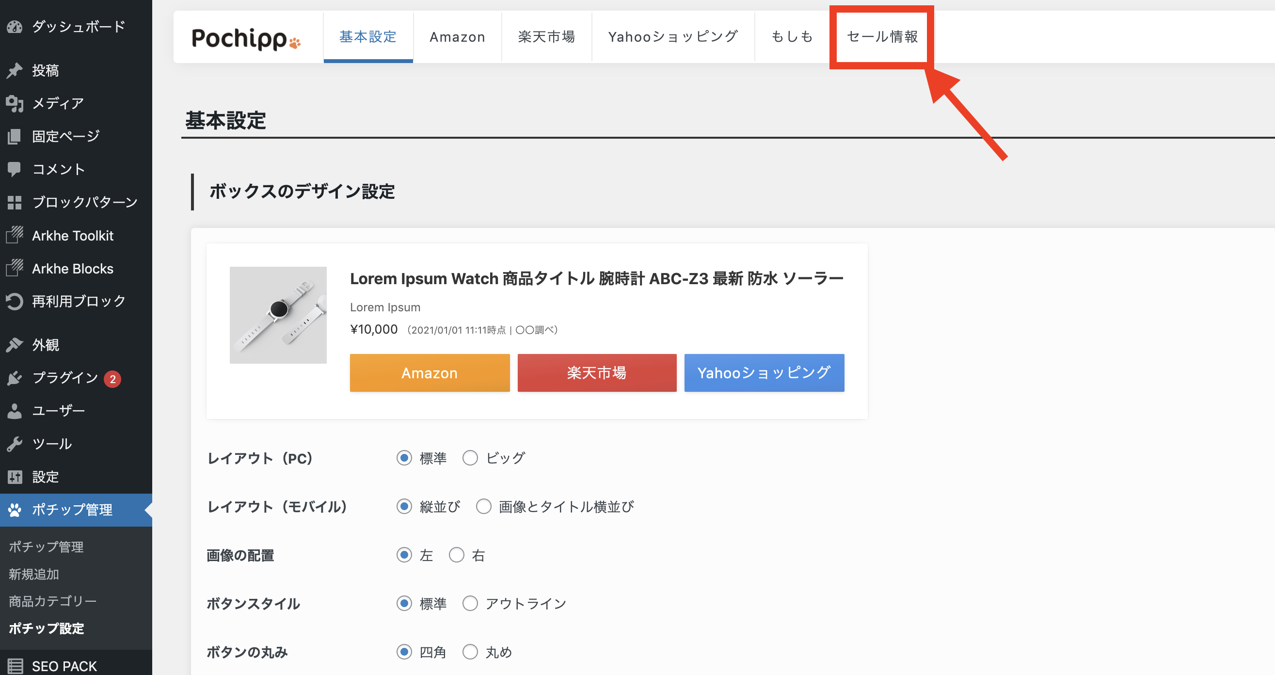Screen dimensions: 1275x675
Task: Switch to the もしも tab
Action: [x=792, y=37]
